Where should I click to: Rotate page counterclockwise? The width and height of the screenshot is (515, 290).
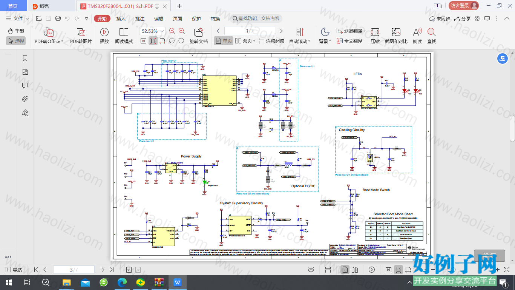point(172,41)
